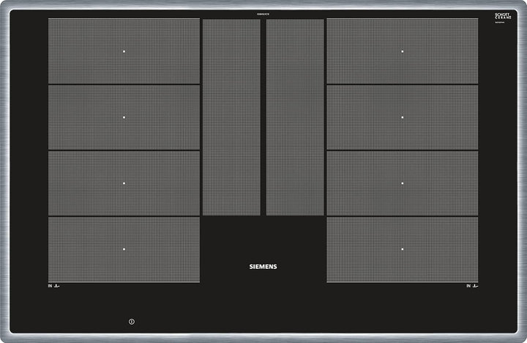Tap the right IN induction symbol
The width and height of the screenshot is (527, 343).
click(472, 286)
